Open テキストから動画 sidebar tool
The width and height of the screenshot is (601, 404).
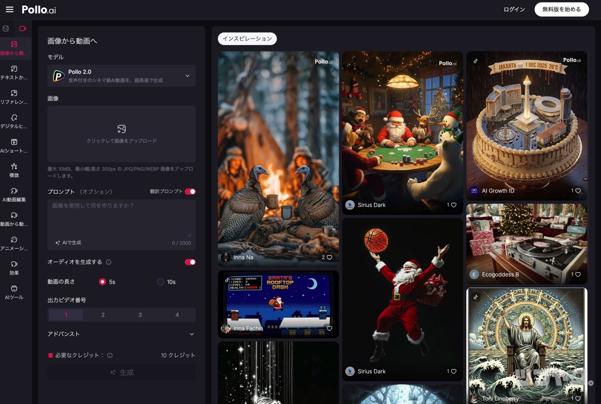[x=14, y=72]
